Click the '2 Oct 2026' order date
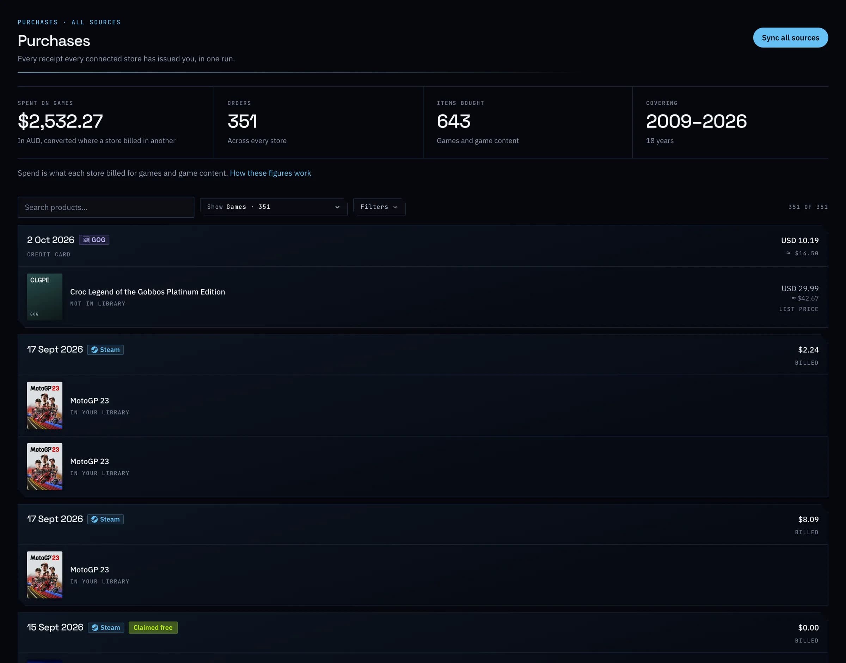 50,240
